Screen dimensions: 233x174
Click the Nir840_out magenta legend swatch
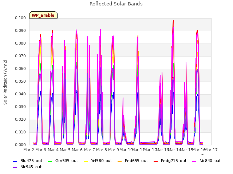[194, 161]
